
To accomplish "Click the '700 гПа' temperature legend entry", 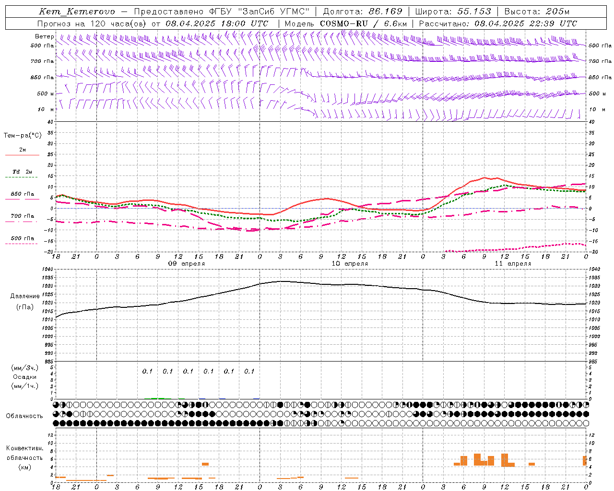I will pos(23,216).
